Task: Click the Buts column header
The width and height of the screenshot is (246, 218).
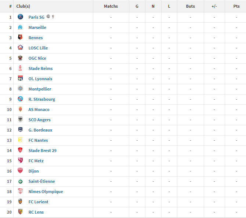Action: (x=191, y=6)
